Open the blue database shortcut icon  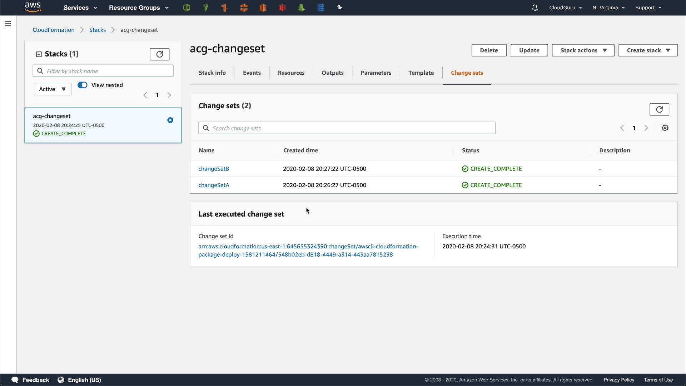point(320,8)
